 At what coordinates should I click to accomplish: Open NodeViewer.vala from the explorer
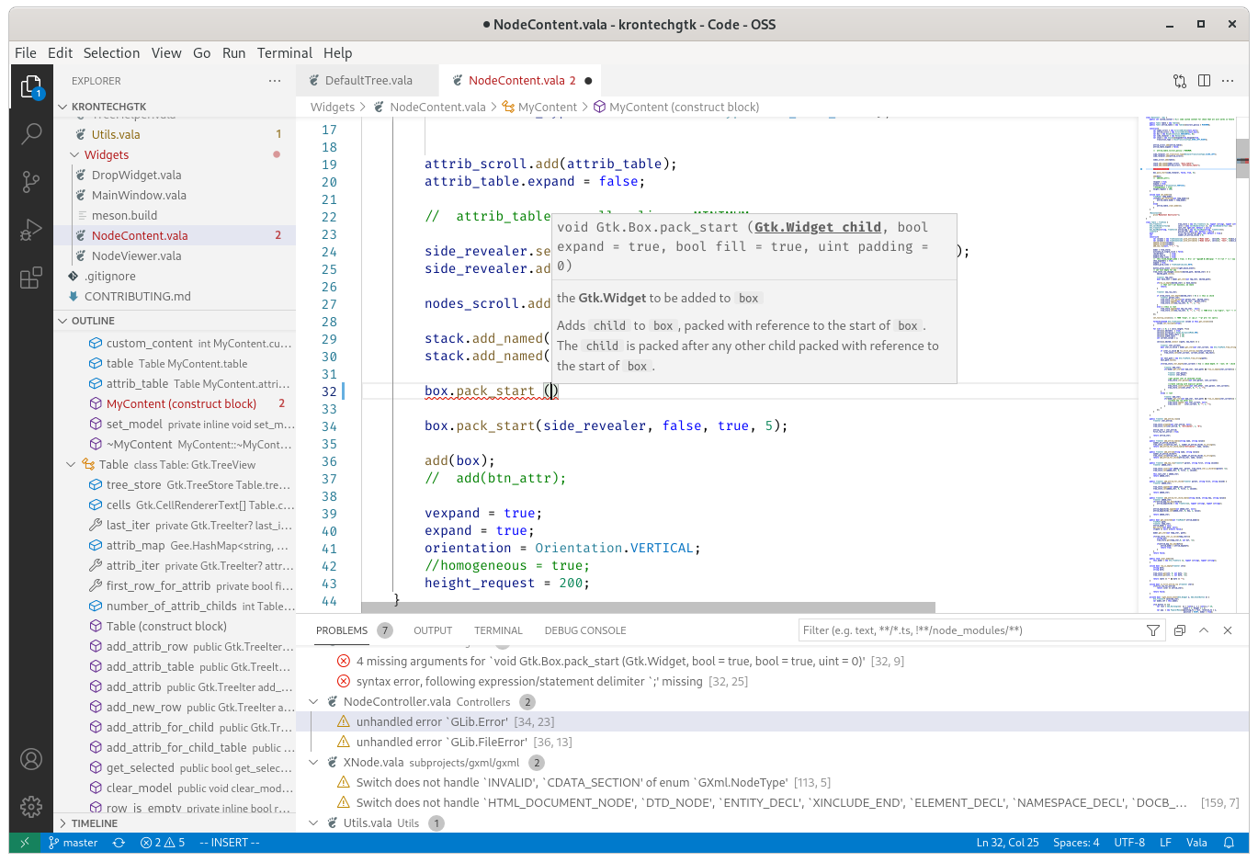tap(175, 256)
